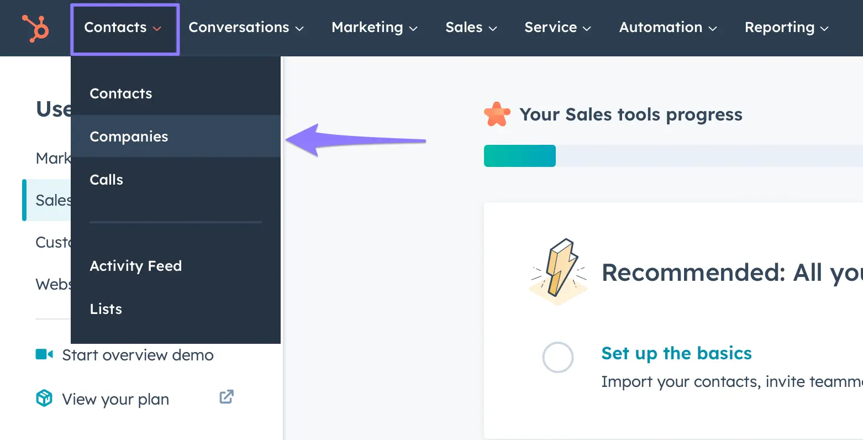
Task: Open the Set up the basics link
Action: [676, 353]
